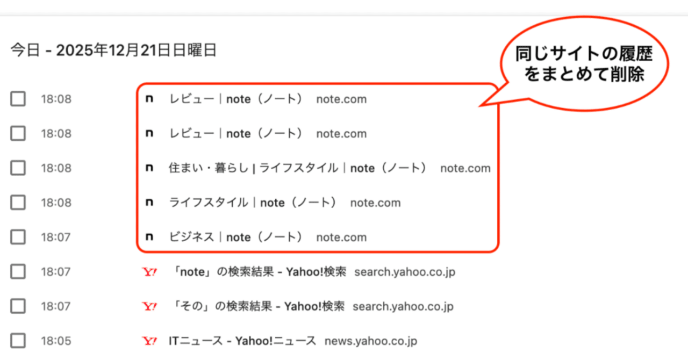Screen dimensions: 688x360
Task: Click the note.com favicon beside the second レビュー entry
Action: [149, 133]
